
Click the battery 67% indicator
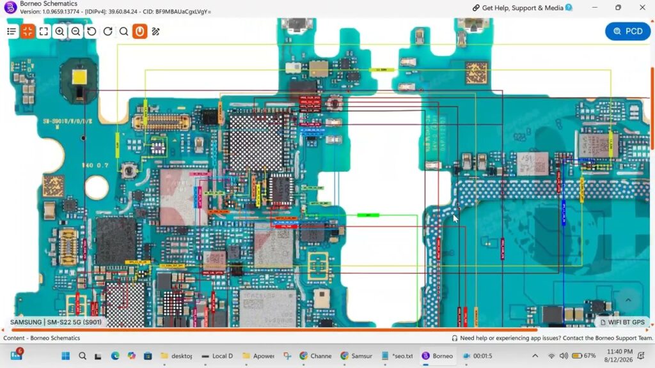[583, 356]
